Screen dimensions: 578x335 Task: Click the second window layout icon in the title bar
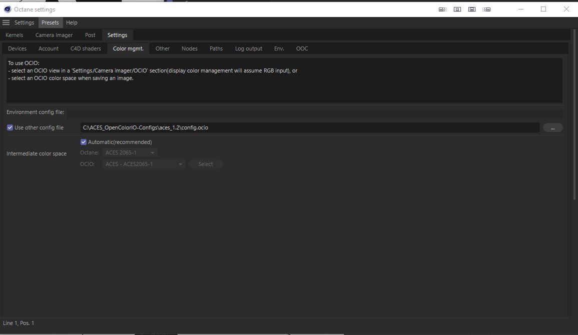click(457, 9)
